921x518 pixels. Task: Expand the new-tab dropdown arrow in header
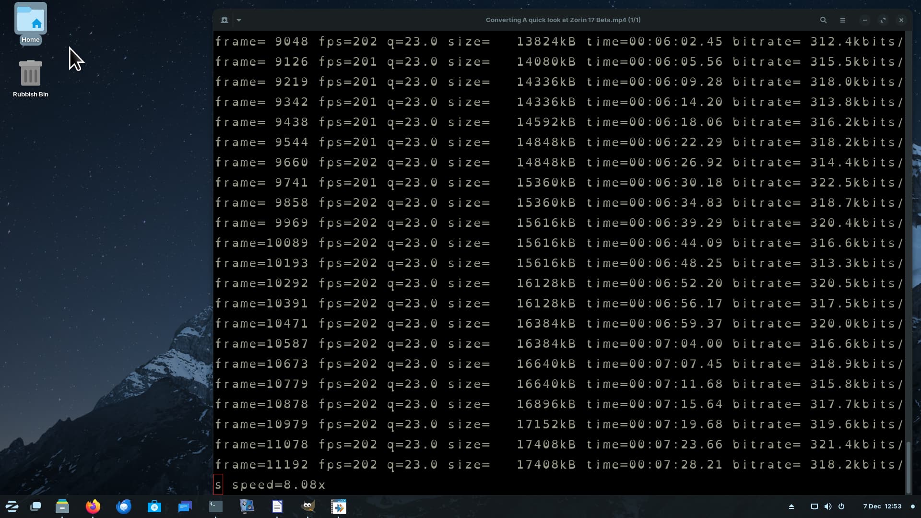(x=239, y=20)
